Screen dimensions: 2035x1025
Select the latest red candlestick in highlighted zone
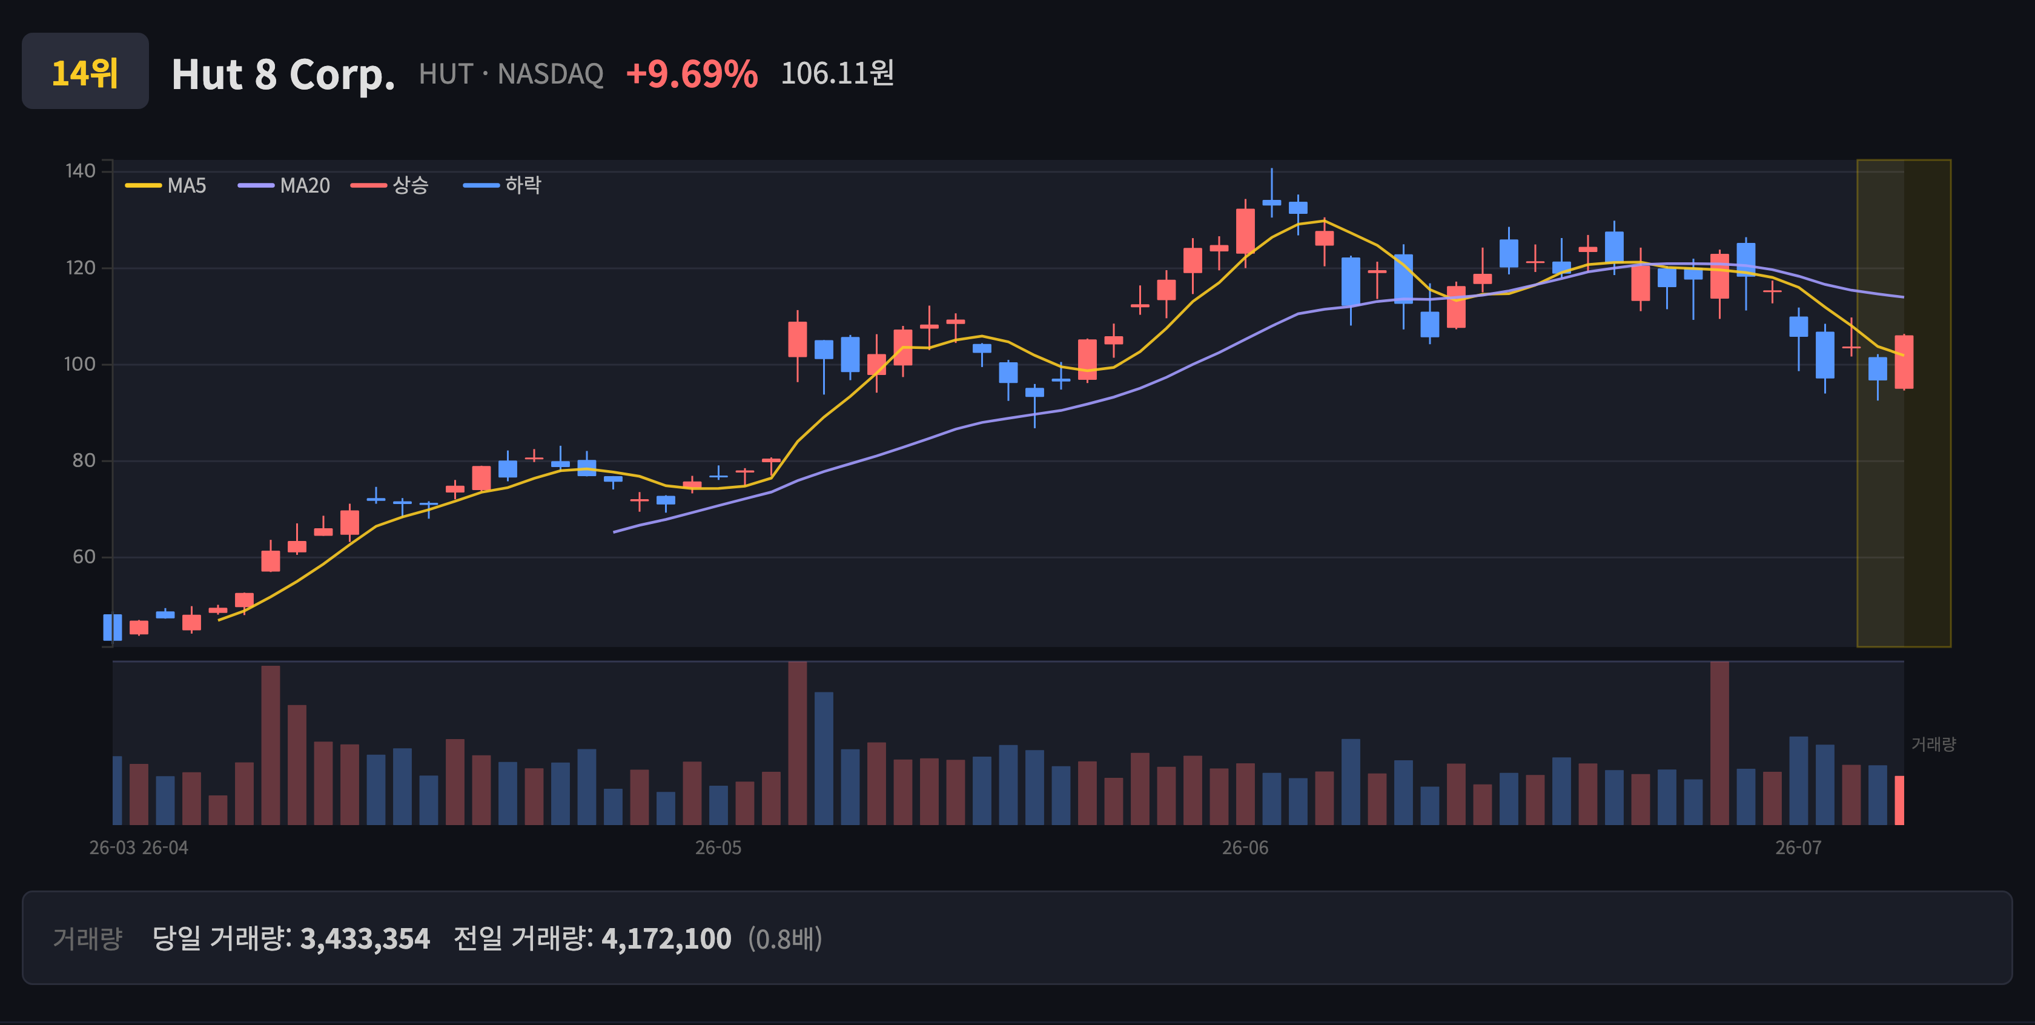(x=1904, y=362)
